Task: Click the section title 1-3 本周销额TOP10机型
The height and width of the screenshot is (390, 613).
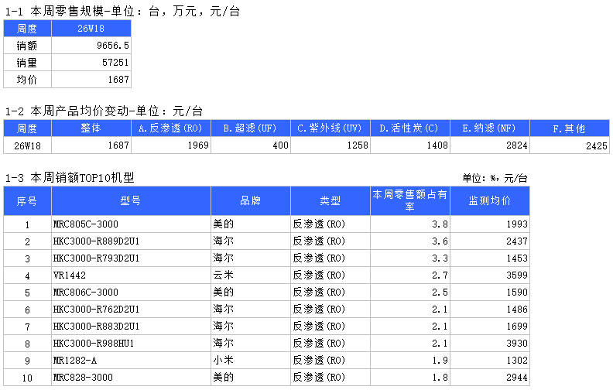Action: (x=70, y=178)
